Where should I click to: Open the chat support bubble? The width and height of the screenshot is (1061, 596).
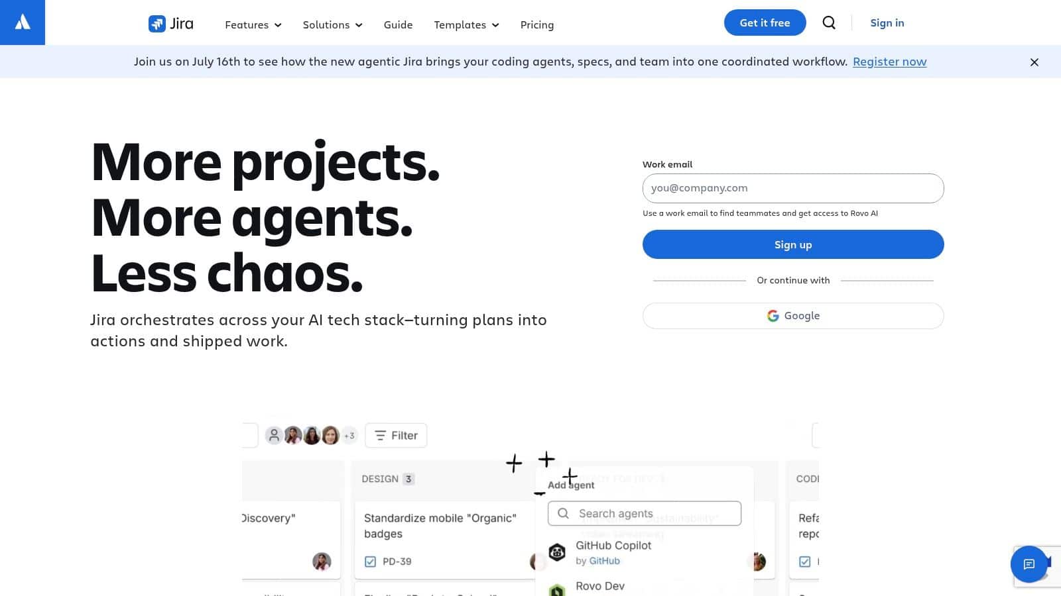coord(1029,564)
